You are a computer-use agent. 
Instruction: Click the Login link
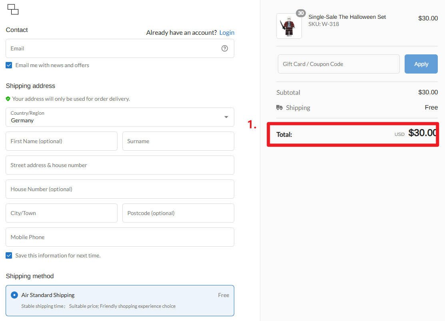(x=227, y=32)
